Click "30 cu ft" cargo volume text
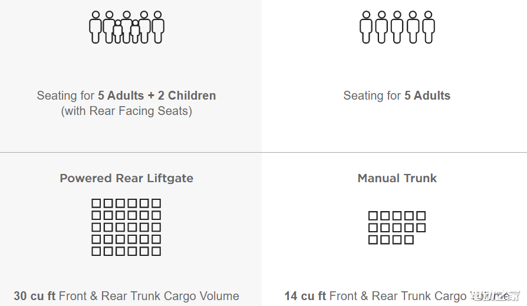 tap(35, 296)
